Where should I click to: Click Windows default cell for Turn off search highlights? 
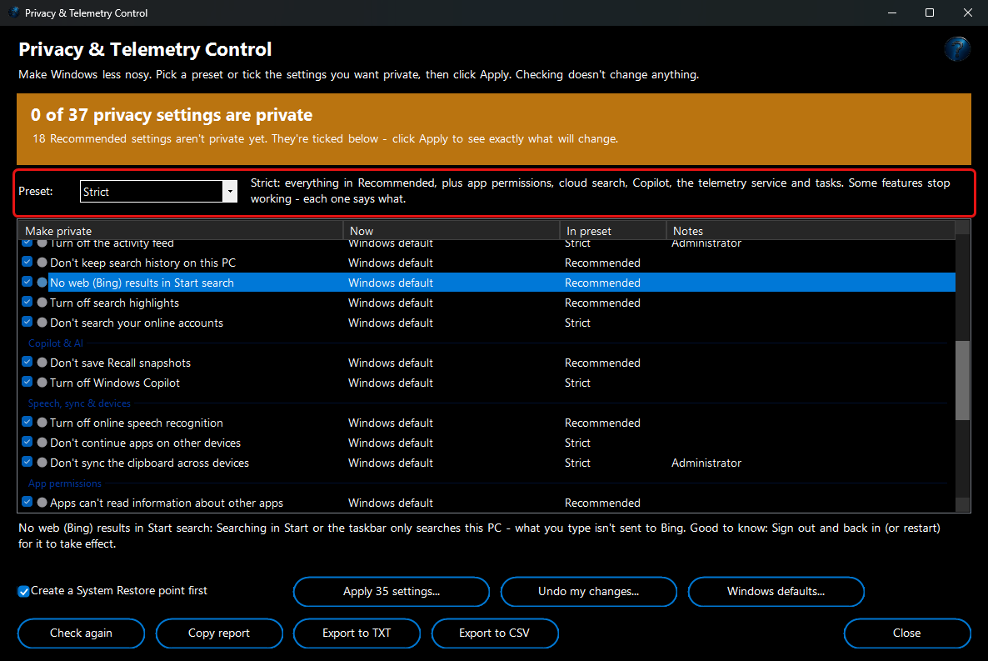point(391,303)
